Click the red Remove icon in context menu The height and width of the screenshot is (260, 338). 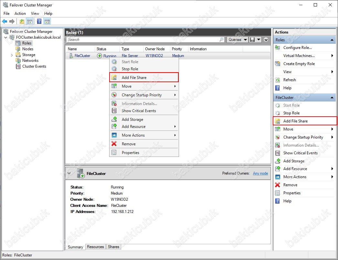point(114,144)
